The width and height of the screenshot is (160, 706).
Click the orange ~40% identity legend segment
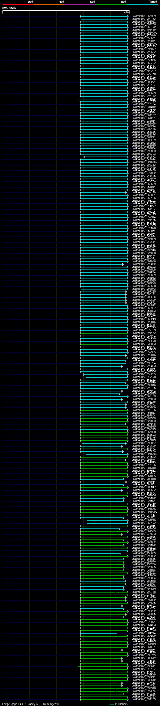tap(49, 5)
